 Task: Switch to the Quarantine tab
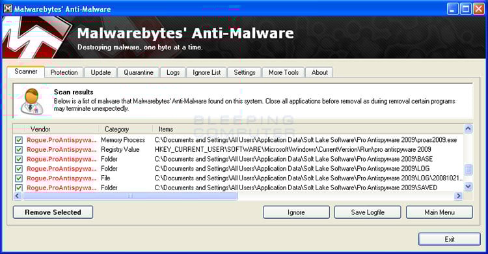[139, 72]
